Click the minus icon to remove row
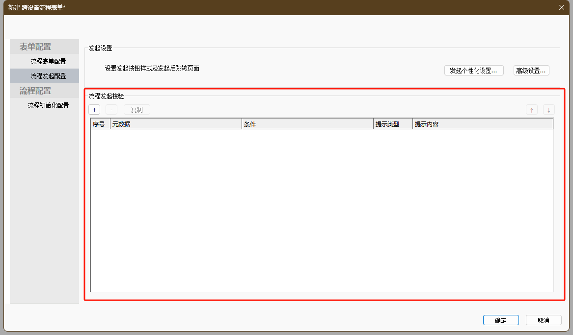 111,110
